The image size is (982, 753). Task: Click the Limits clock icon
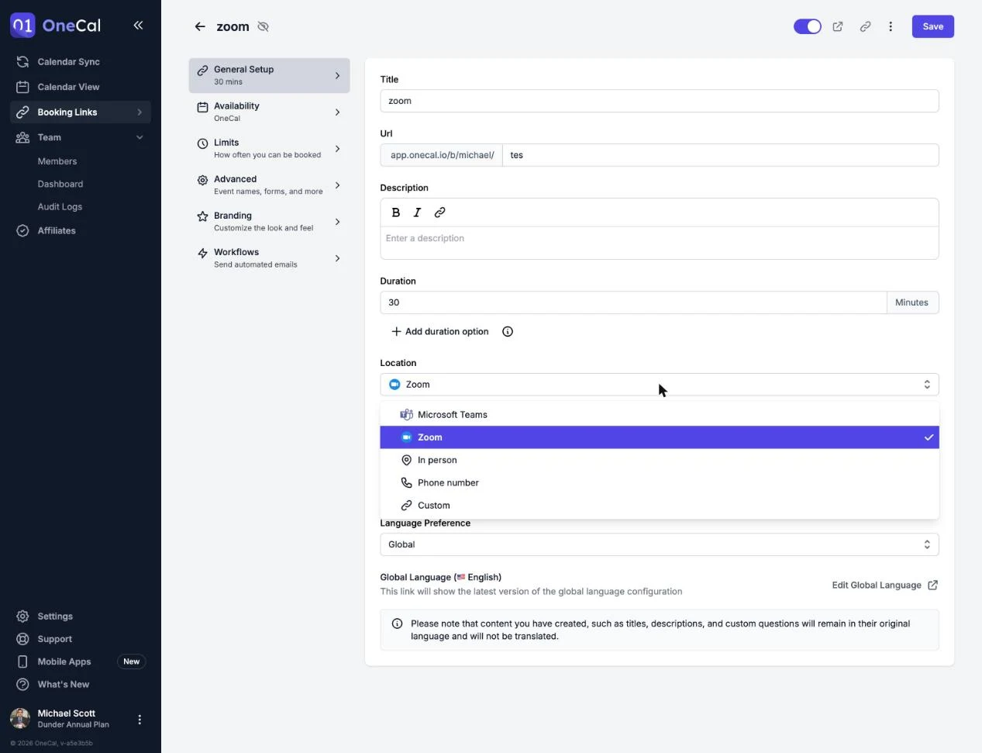[x=202, y=143]
